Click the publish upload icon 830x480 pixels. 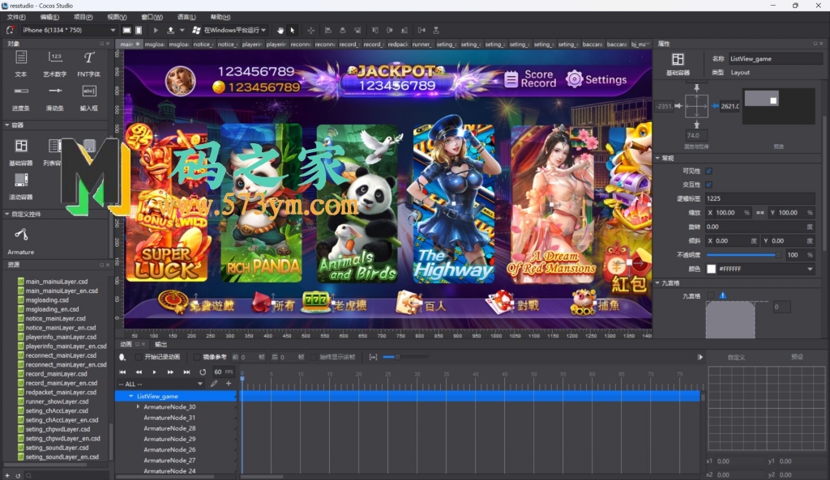click(170, 30)
